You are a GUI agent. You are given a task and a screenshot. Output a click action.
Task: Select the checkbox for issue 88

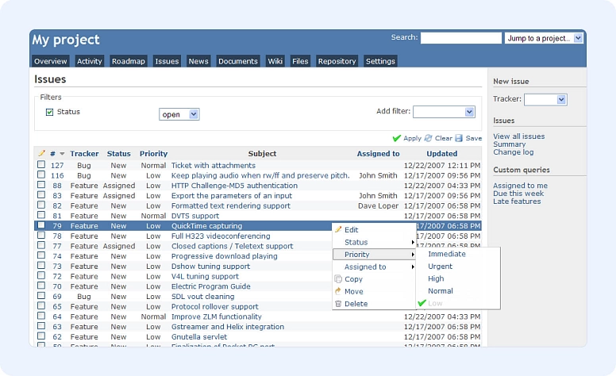tap(41, 186)
